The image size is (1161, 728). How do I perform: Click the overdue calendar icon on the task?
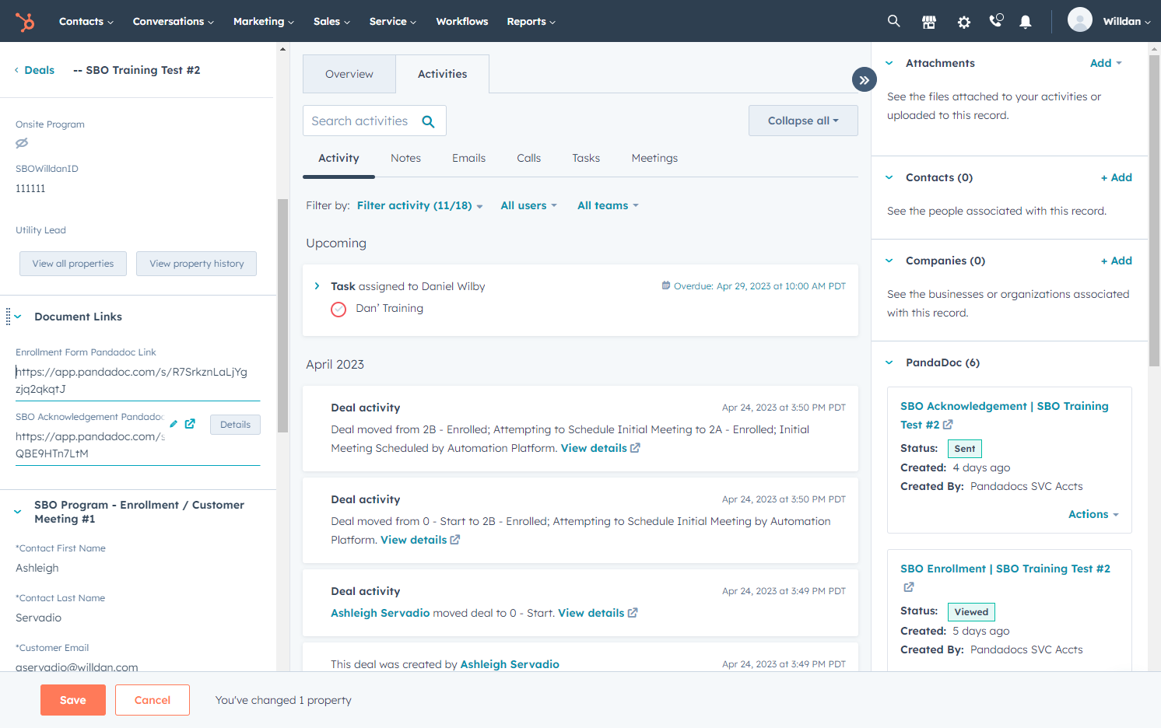pos(666,285)
